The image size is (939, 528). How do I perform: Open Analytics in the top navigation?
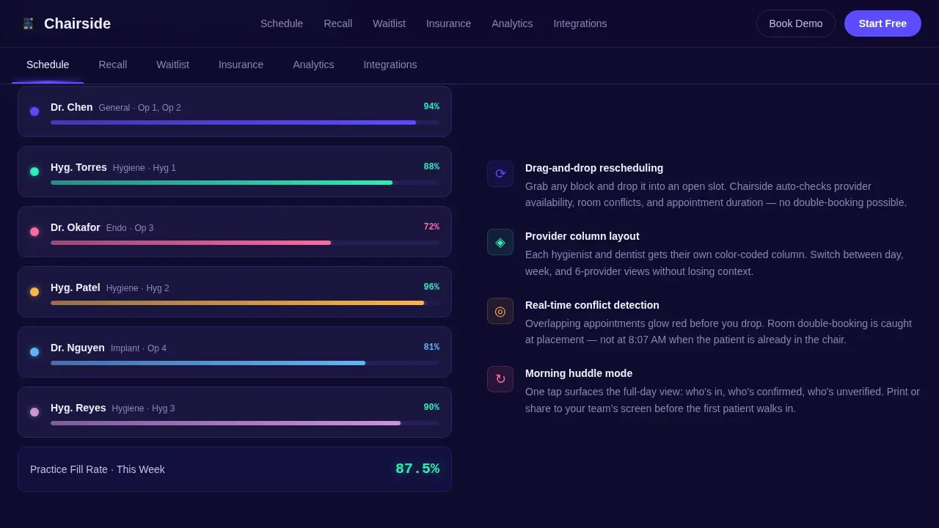[x=512, y=23]
